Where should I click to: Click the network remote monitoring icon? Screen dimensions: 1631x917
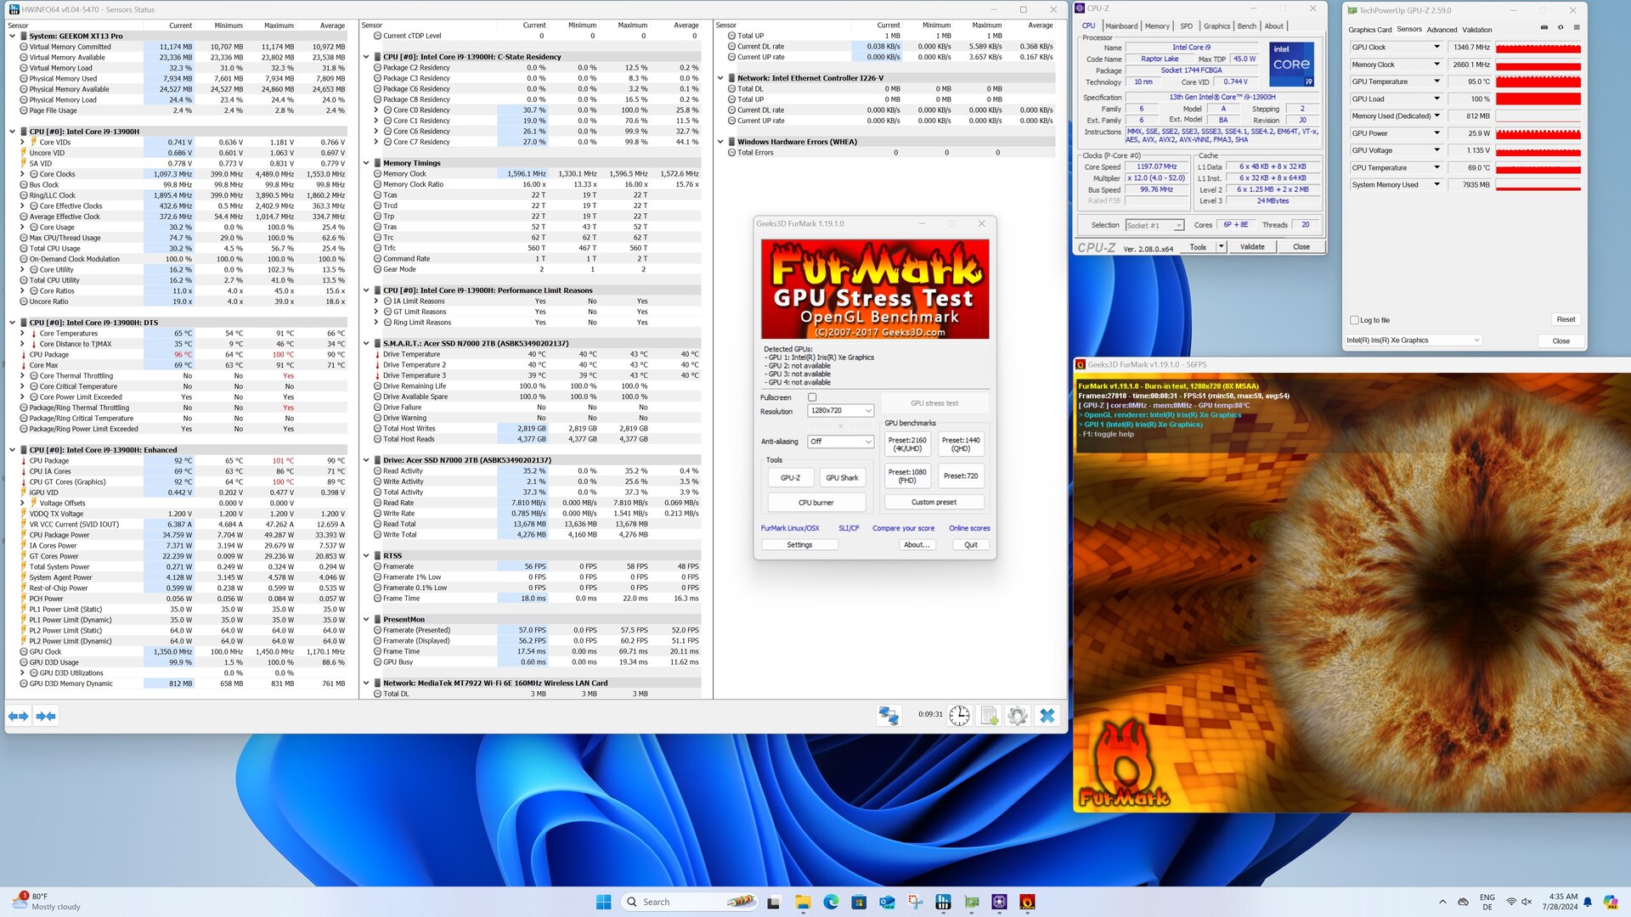click(x=889, y=716)
